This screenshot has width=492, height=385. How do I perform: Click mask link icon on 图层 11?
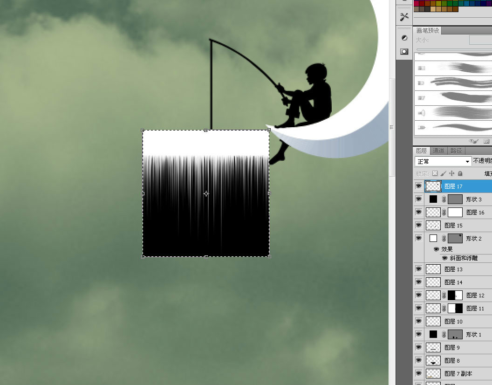pos(444,309)
